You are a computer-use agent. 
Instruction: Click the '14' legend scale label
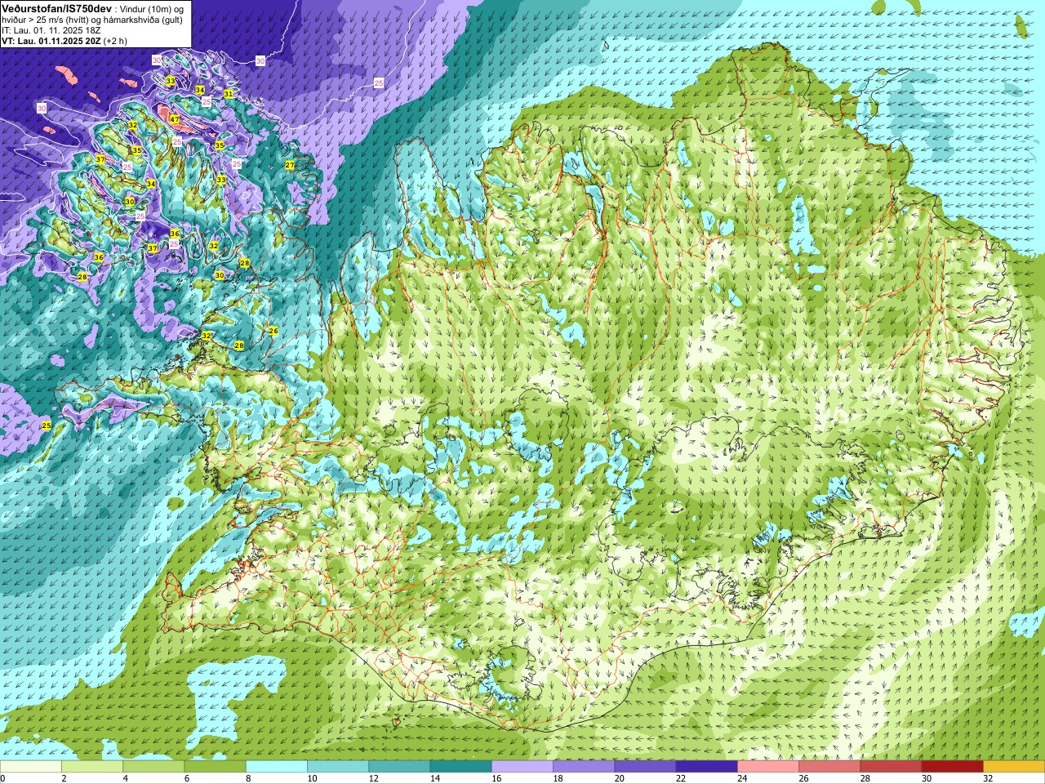435,778
